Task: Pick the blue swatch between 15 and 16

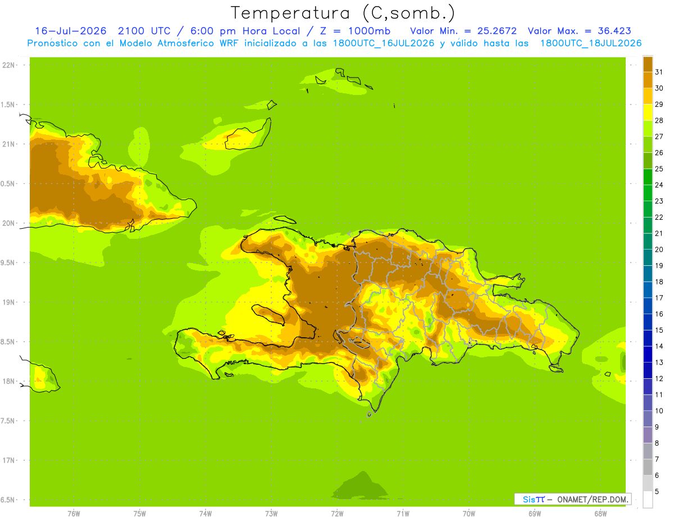Action: (x=648, y=322)
